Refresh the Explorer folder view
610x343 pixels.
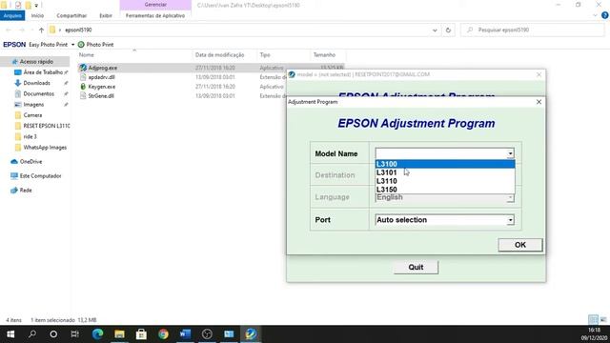[x=448, y=30]
